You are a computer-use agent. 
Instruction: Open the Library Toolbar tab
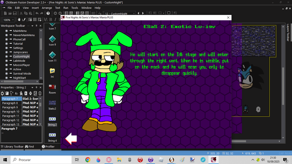tap(12, 146)
